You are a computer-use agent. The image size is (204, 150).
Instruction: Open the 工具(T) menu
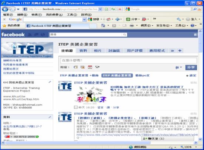click(x=72, y=15)
